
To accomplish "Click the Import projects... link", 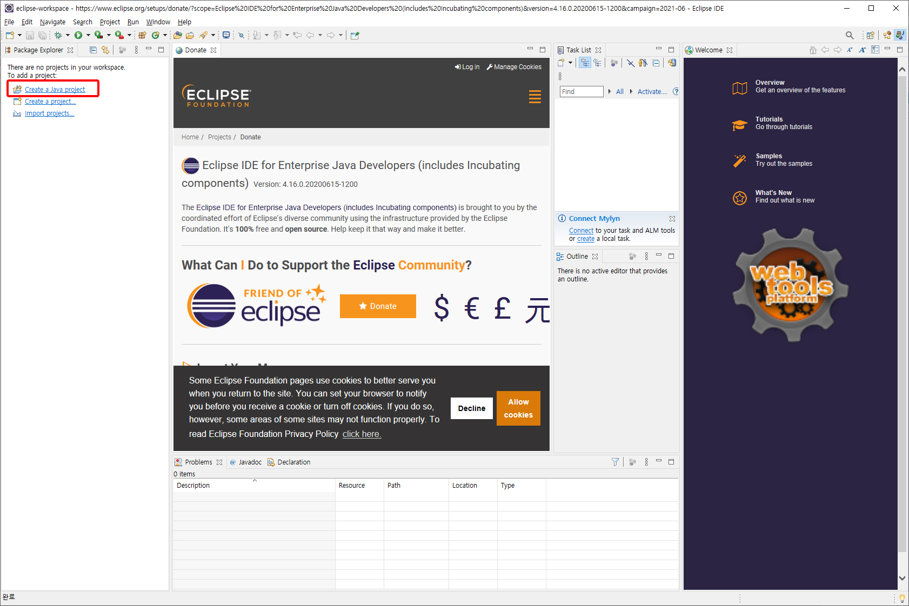I will click(x=49, y=113).
